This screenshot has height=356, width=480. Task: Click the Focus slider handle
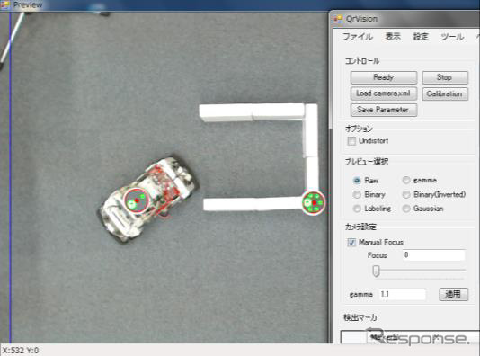[377, 271]
